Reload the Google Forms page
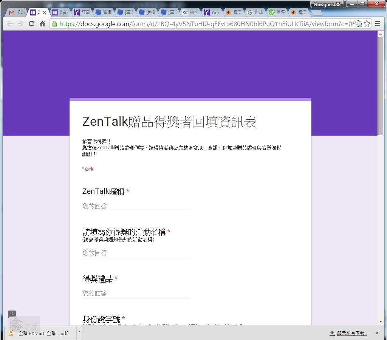The width and height of the screenshot is (387, 340). (31, 24)
